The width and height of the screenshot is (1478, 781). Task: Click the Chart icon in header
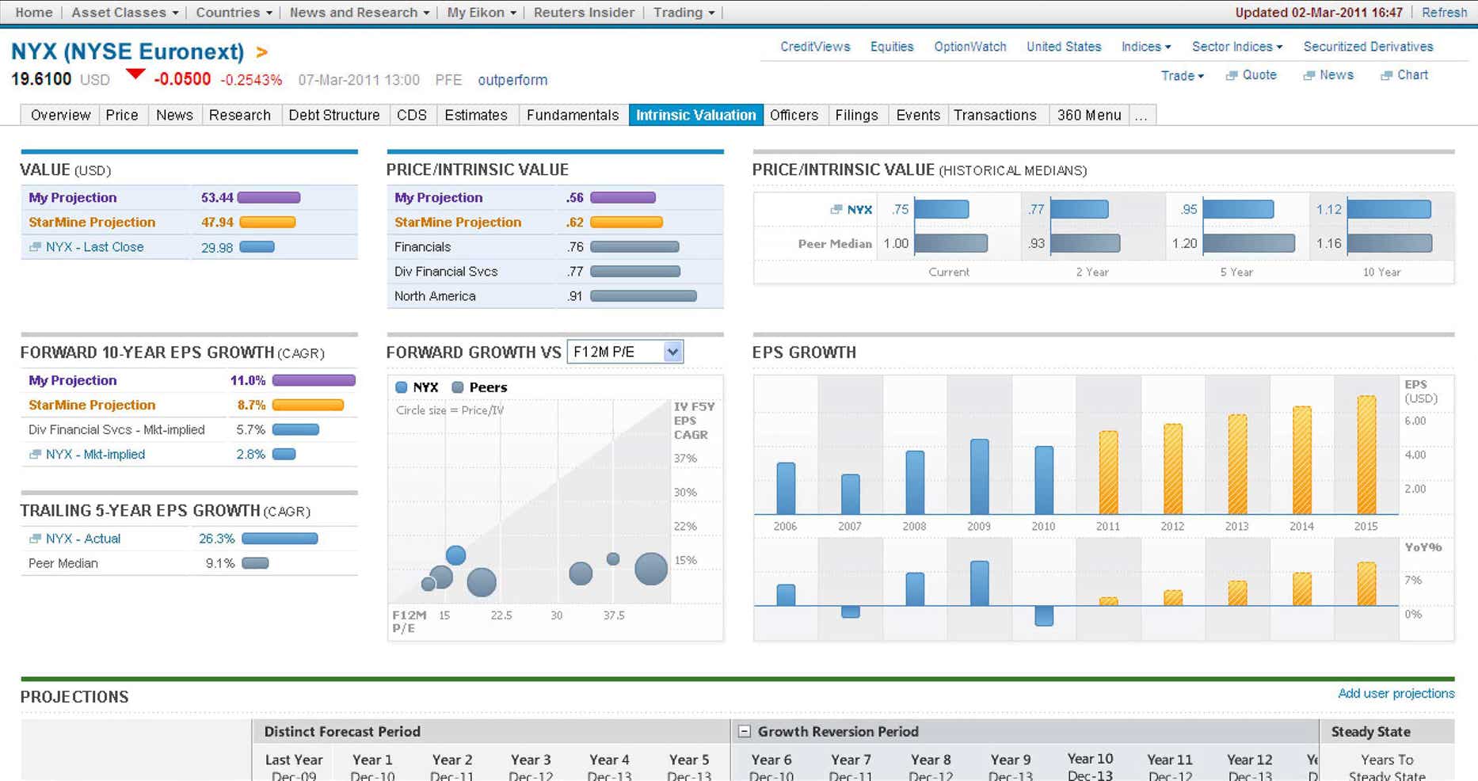tap(1386, 76)
